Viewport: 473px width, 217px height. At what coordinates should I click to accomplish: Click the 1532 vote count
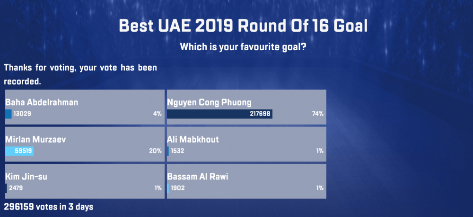point(177,151)
